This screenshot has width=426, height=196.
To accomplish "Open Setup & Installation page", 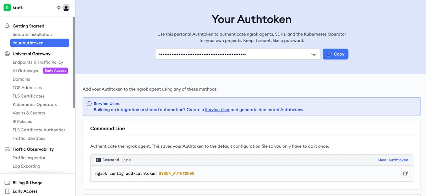I will click(32, 34).
